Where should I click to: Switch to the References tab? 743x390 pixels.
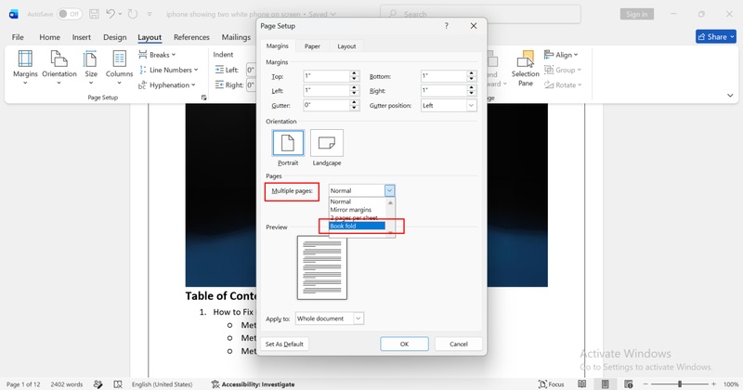pyautogui.click(x=191, y=37)
